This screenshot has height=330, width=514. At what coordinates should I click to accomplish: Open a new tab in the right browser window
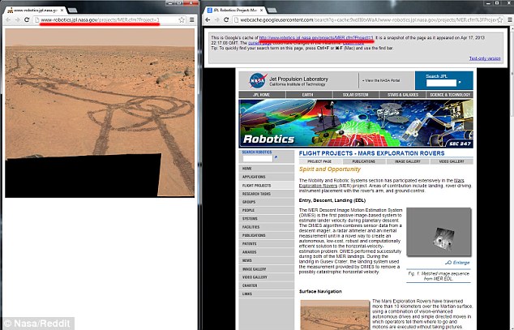click(x=272, y=11)
